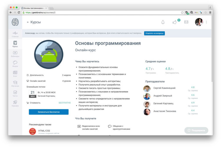Select the Курсы sidebar icon
Viewport: 221px width, 147px height.
tap(15, 44)
